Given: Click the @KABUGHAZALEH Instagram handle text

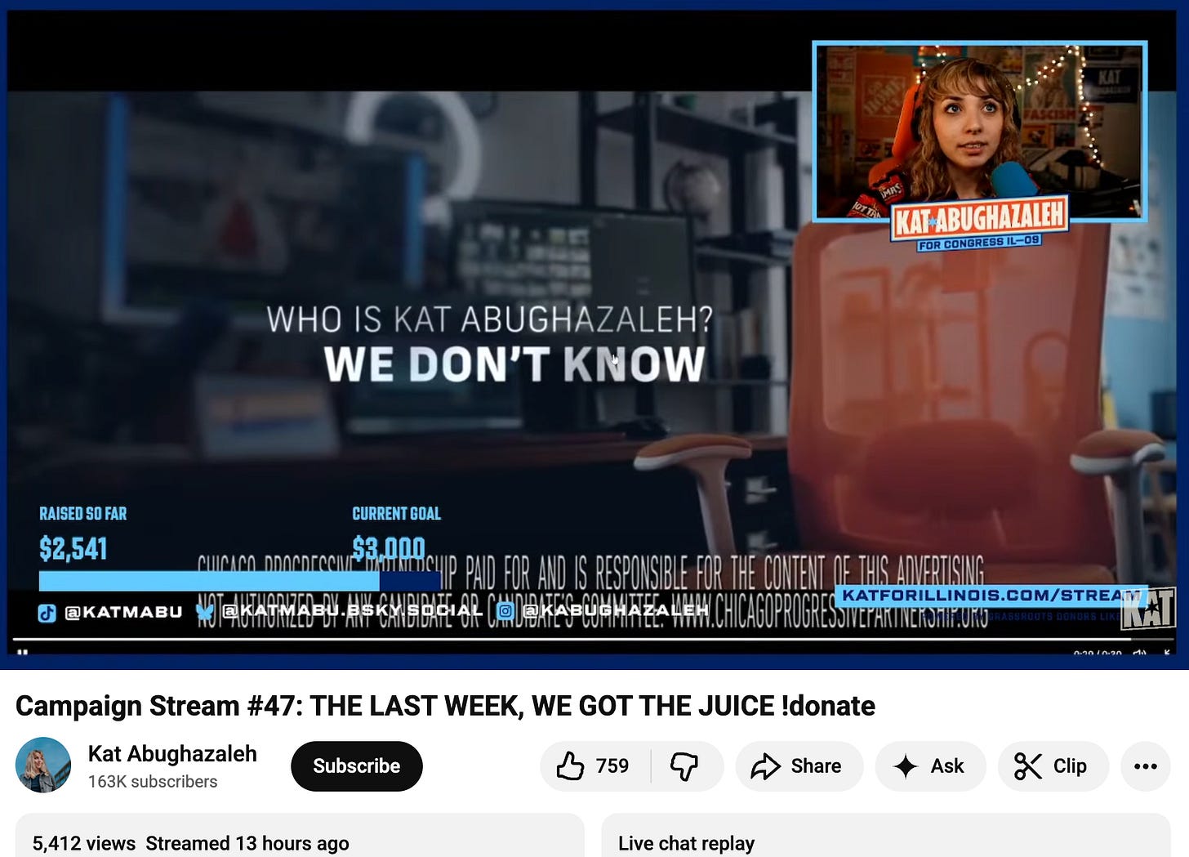Looking at the screenshot, I should pyautogui.click(x=616, y=610).
